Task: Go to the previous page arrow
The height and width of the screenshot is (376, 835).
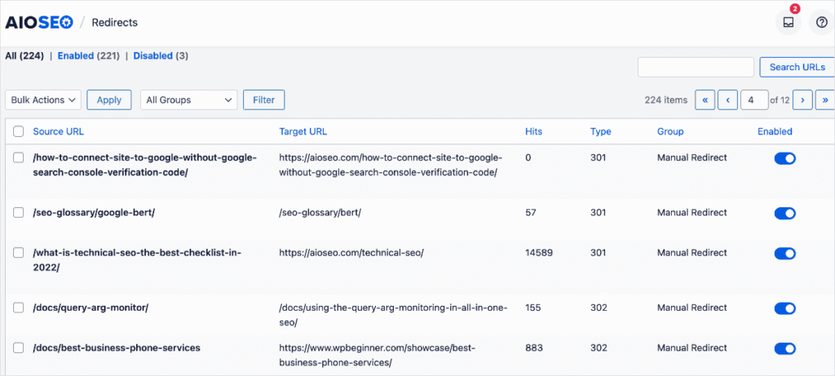Action: [x=727, y=100]
